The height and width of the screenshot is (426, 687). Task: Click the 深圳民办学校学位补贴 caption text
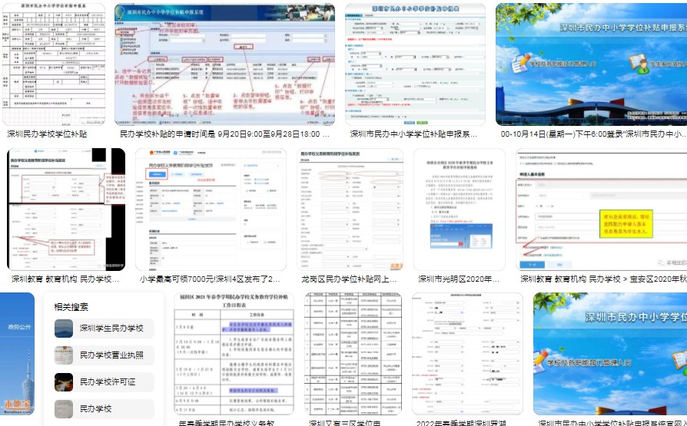tap(47, 134)
